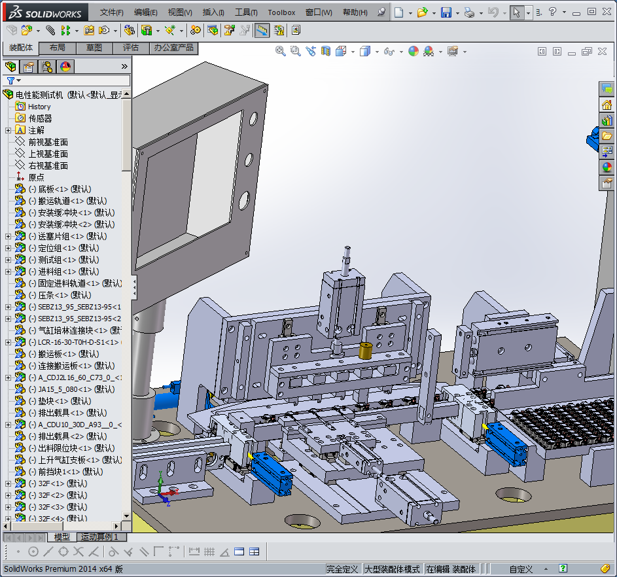Click the Section View icon

(x=326, y=51)
